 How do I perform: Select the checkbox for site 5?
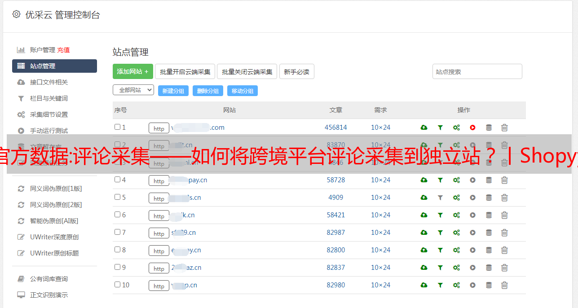pos(117,197)
